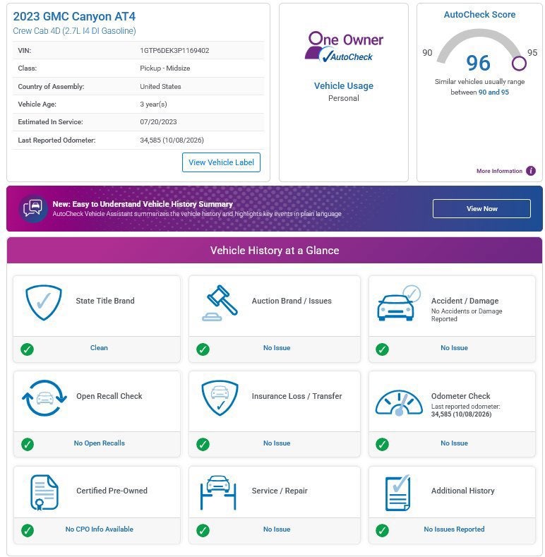The width and height of the screenshot is (545, 557).
Task: Click the More Information link text
Action: click(499, 171)
